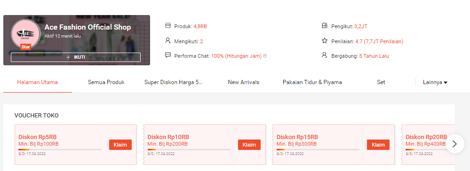
Task: Click the Ace Fashion shop avatar logo
Action: click(25, 34)
